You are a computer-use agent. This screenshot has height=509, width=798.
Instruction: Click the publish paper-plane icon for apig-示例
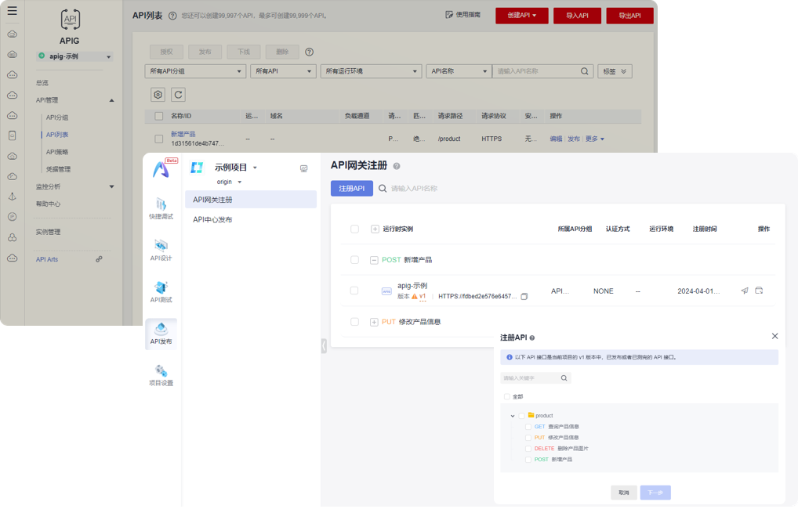(x=745, y=291)
